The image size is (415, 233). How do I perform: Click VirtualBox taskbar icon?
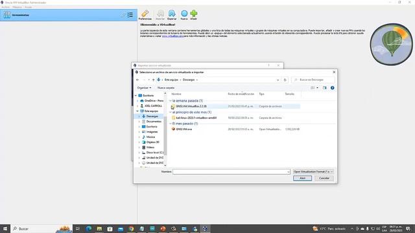pyautogui.click(x=205, y=228)
